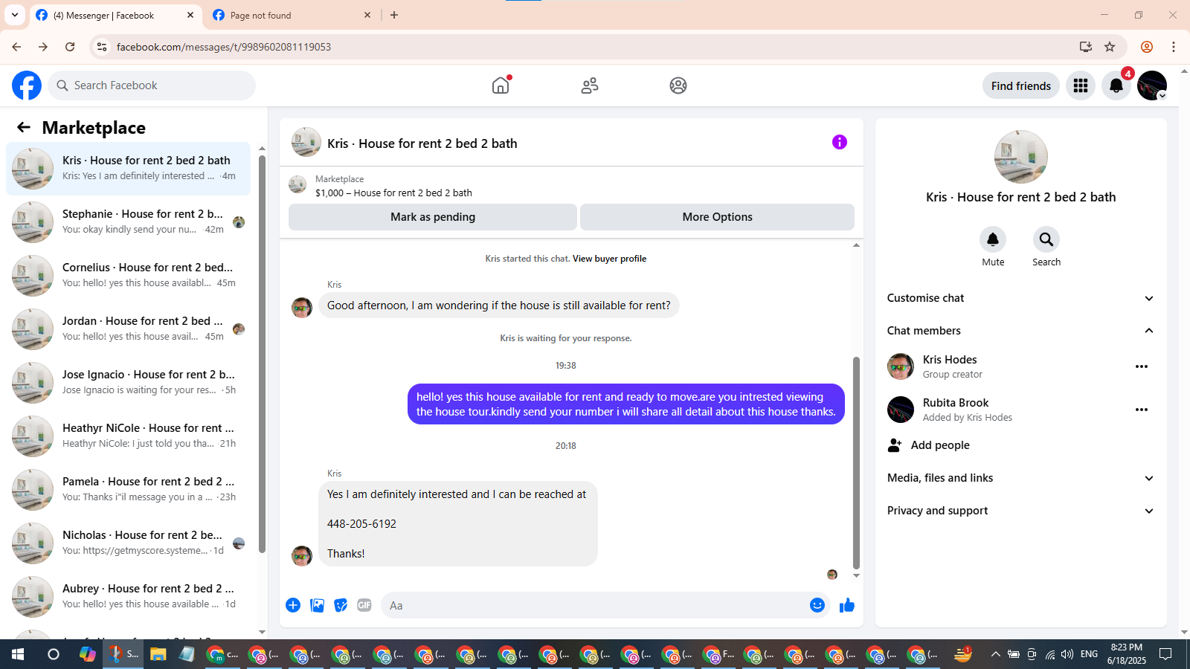
Task: Open Chrome profile icon in toolbar
Action: coord(1147,47)
